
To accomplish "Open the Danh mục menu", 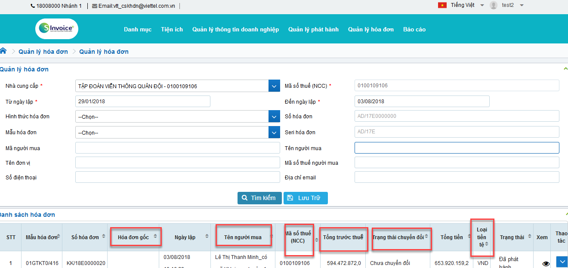I will (x=138, y=29).
